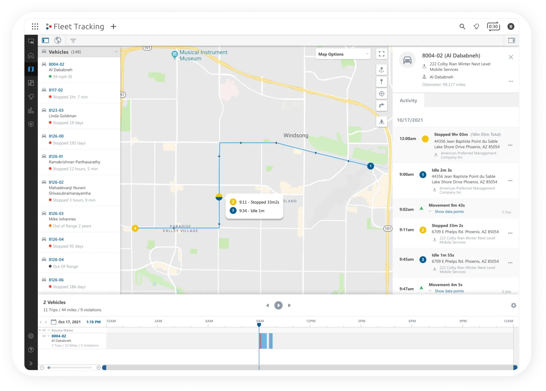The image size is (546, 391).
Task: Open the filter icon above vehicle list
Action: (x=73, y=41)
